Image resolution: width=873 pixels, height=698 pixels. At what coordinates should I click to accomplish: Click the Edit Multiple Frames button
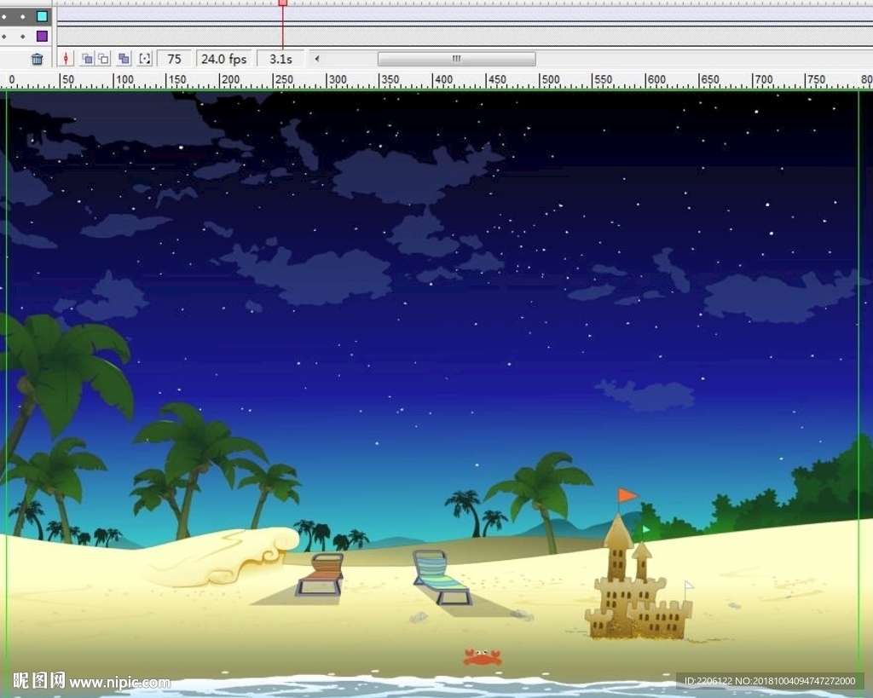coord(124,59)
